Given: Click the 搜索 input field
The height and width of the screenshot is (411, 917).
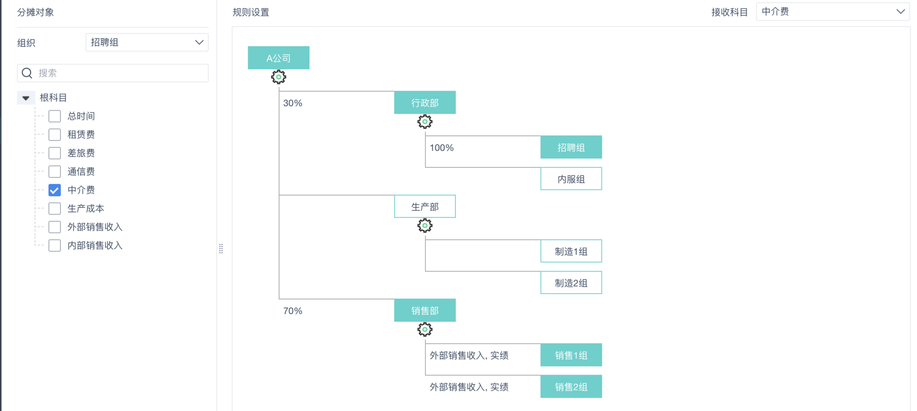Looking at the screenshot, I should coord(121,73).
